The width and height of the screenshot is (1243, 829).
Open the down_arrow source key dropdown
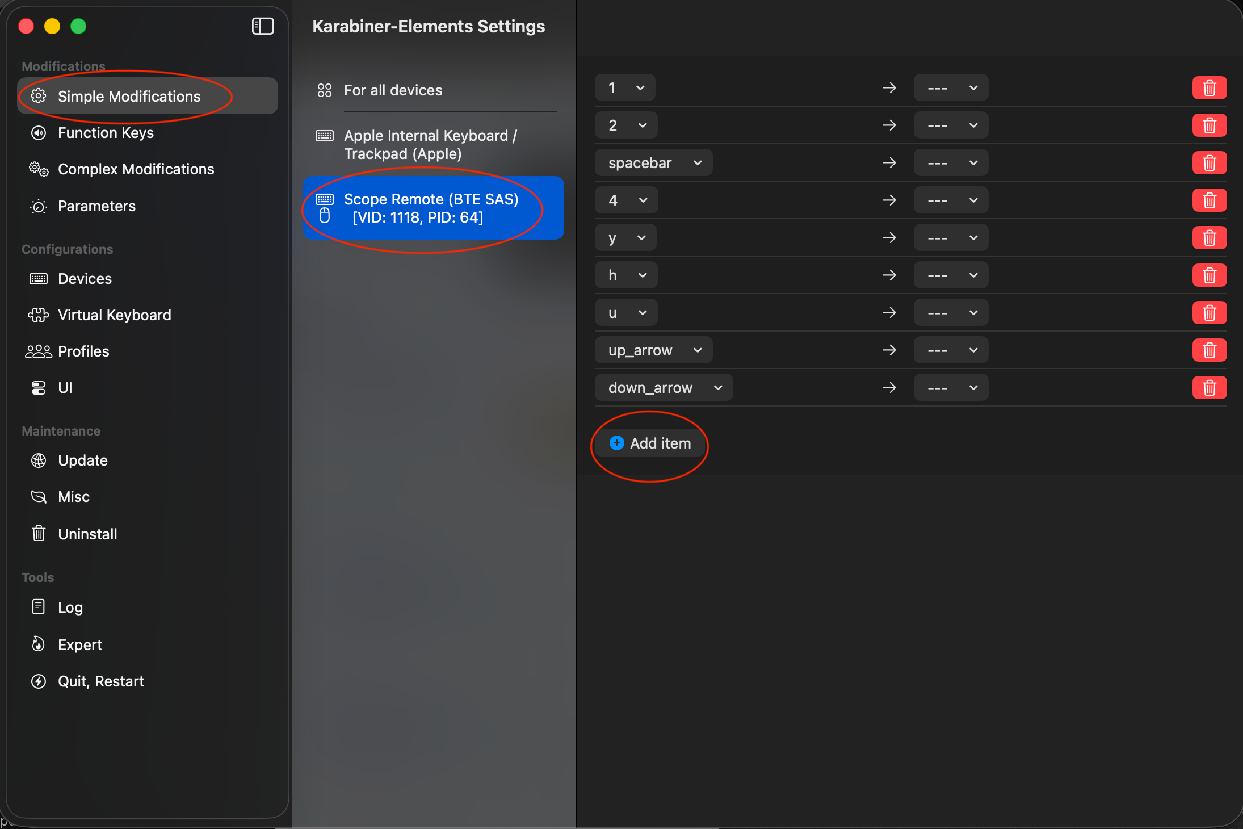click(664, 388)
